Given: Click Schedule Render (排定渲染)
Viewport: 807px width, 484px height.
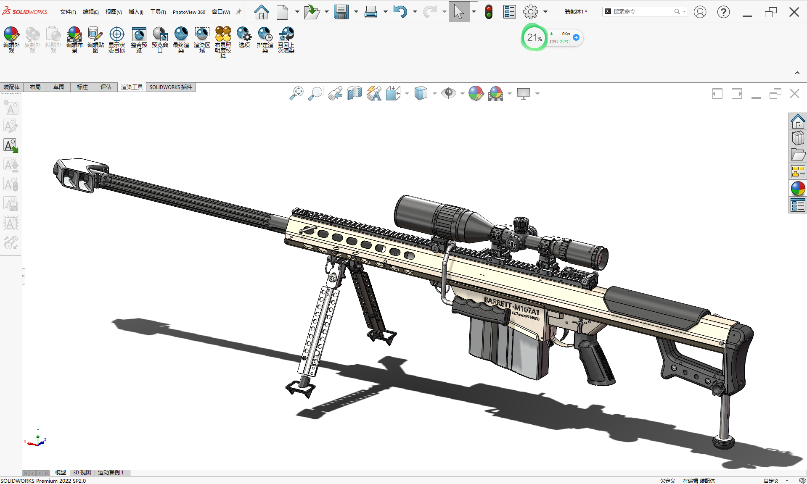Looking at the screenshot, I should coord(265,39).
